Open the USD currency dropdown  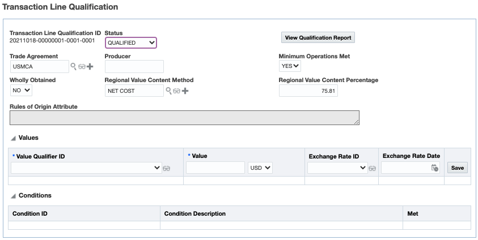260,168
